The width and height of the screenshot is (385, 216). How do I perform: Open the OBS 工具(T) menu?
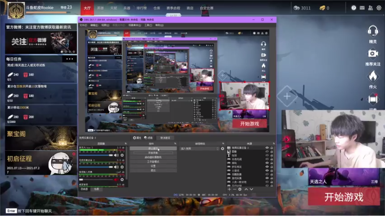tap(148, 25)
